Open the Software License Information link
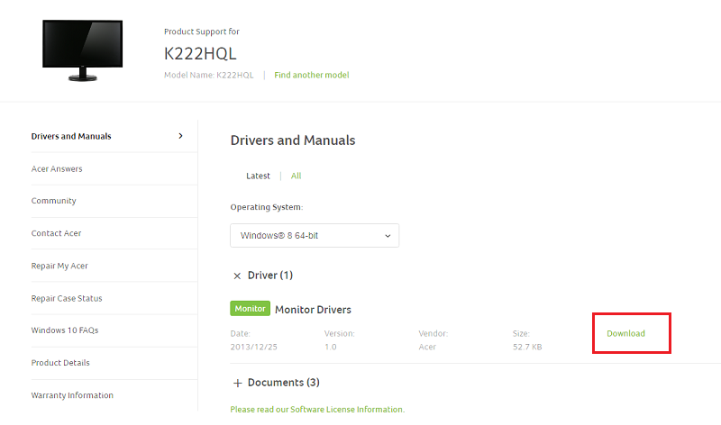This screenshot has width=721, height=425. tap(317, 410)
